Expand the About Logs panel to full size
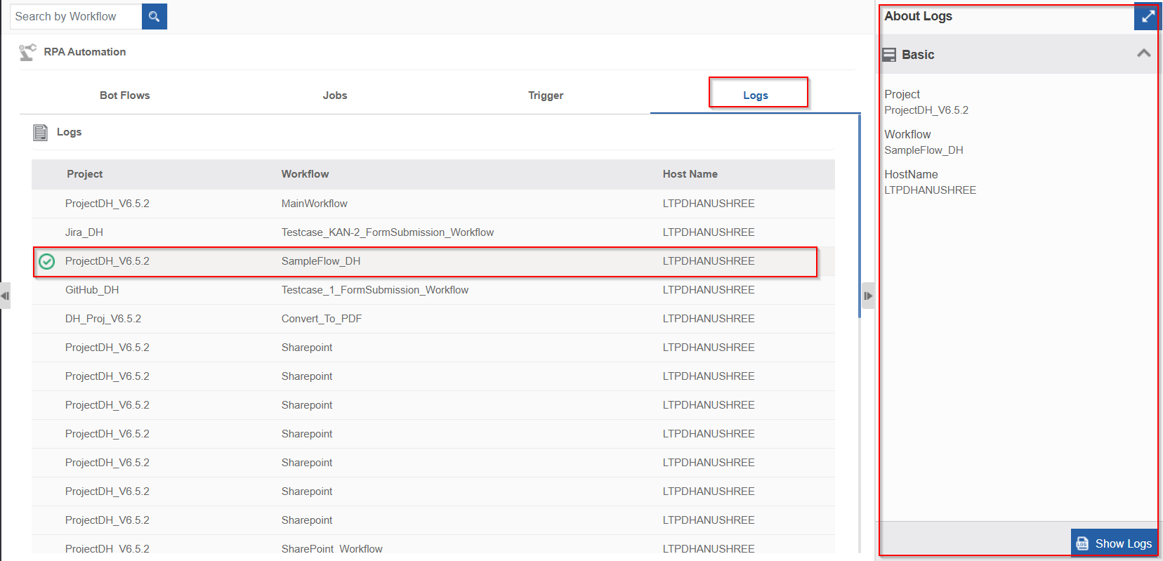Viewport: 1163px width, 561px height. pyautogui.click(x=1148, y=16)
